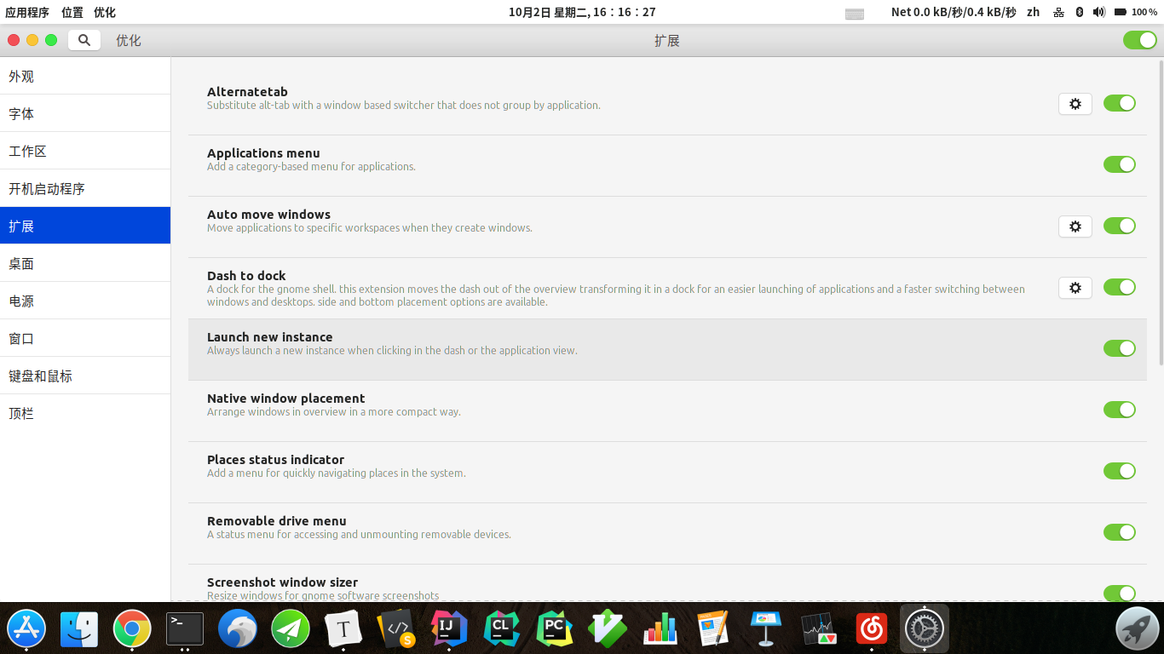Image resolution: width=1164 pixels, height=654 pixels.
Task: Open the Pages-style document app
Action: [x=713, y=629]
